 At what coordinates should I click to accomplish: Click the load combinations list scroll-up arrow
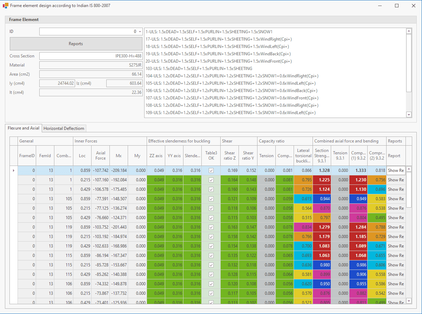pos(409,31)
